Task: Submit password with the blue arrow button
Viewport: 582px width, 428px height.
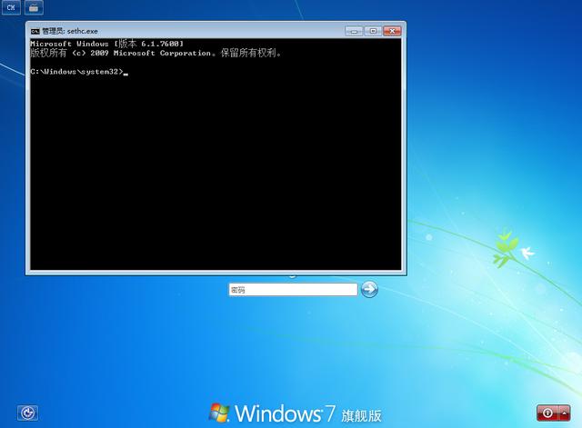Action: click(x=369, y=290)
